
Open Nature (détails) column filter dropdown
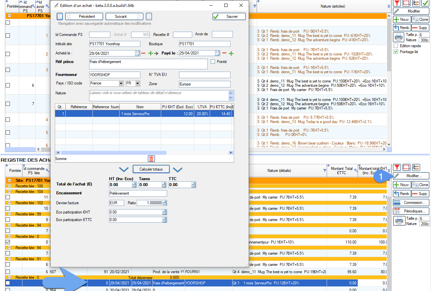[324, 171]
